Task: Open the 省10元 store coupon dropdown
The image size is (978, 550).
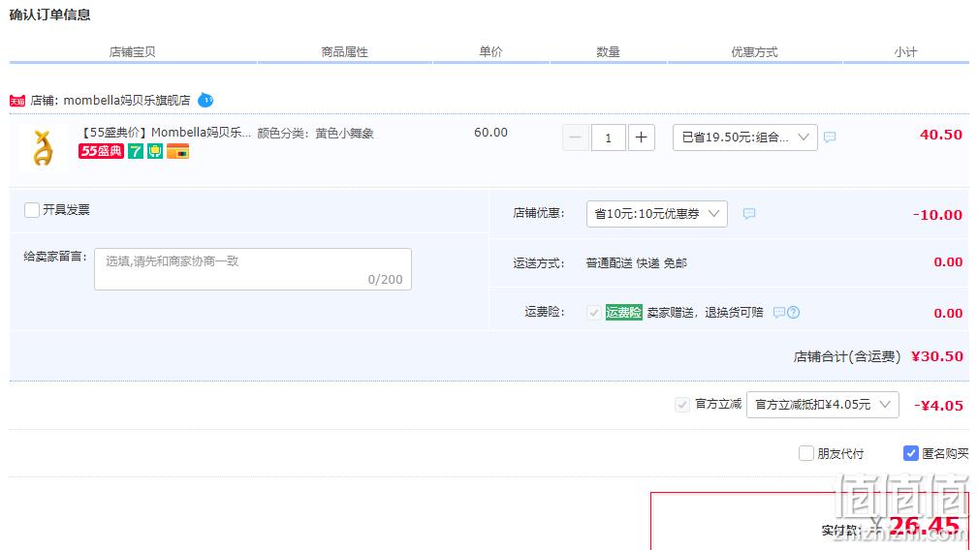Action: click(657, 214)
